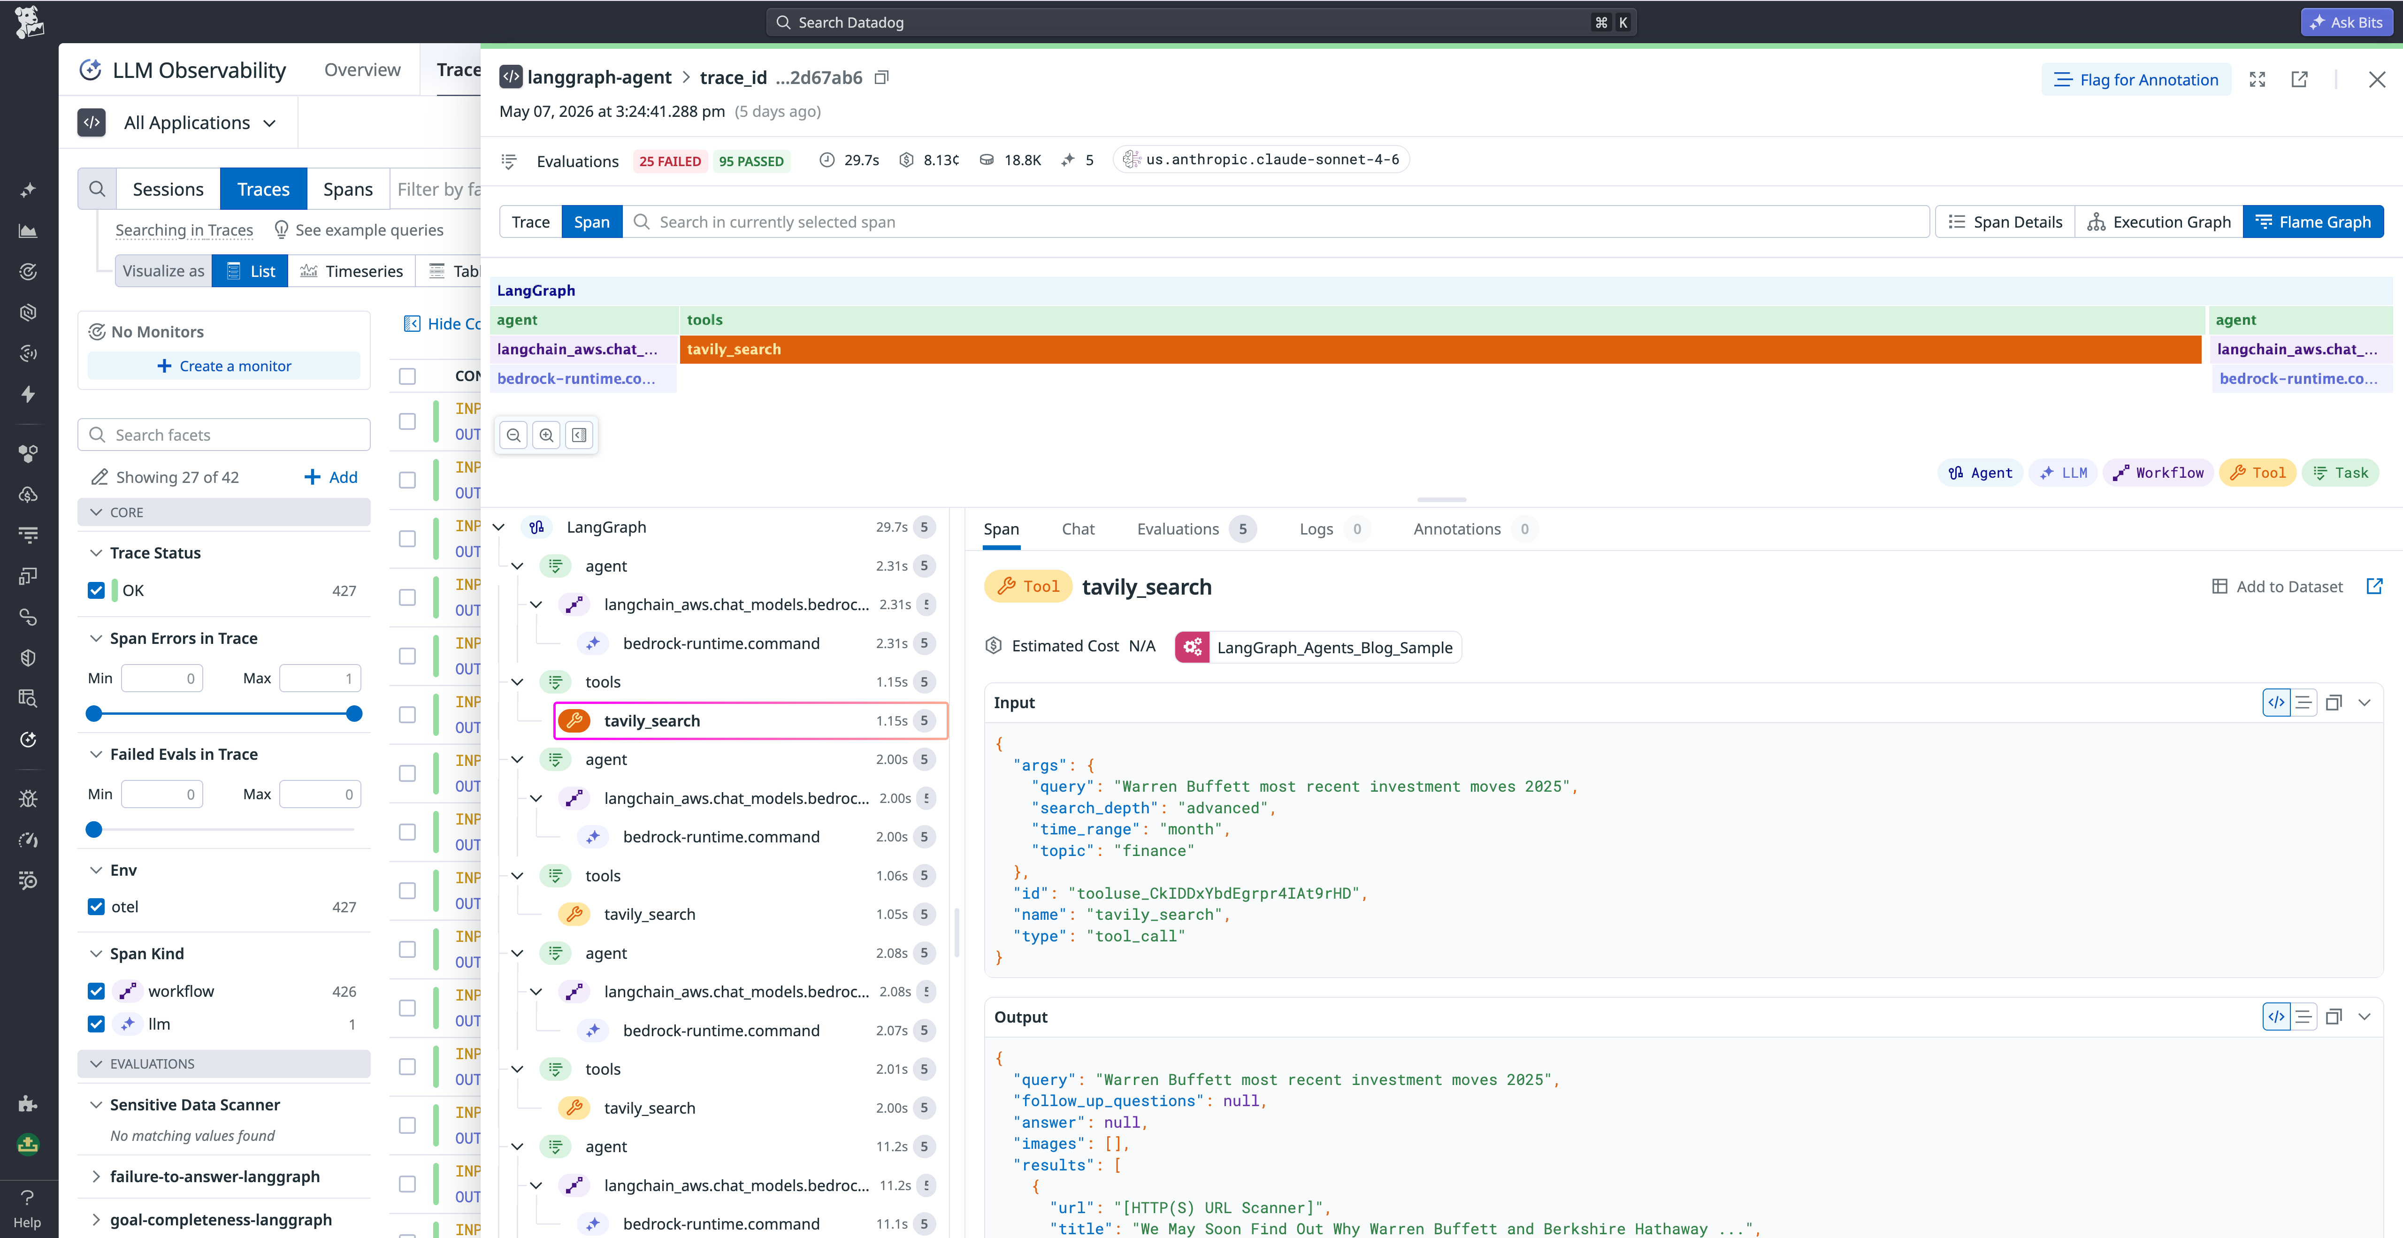Screen dimensions: 2403x1238
Task: Collapse the CORE facet group
Action: tap(224, 512)
